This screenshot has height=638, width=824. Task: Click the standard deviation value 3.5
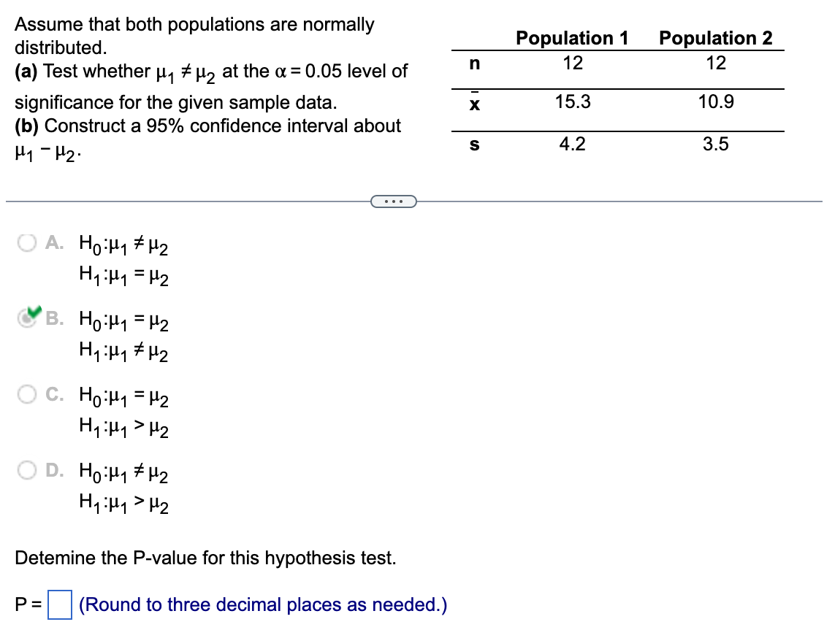point(716,144)
